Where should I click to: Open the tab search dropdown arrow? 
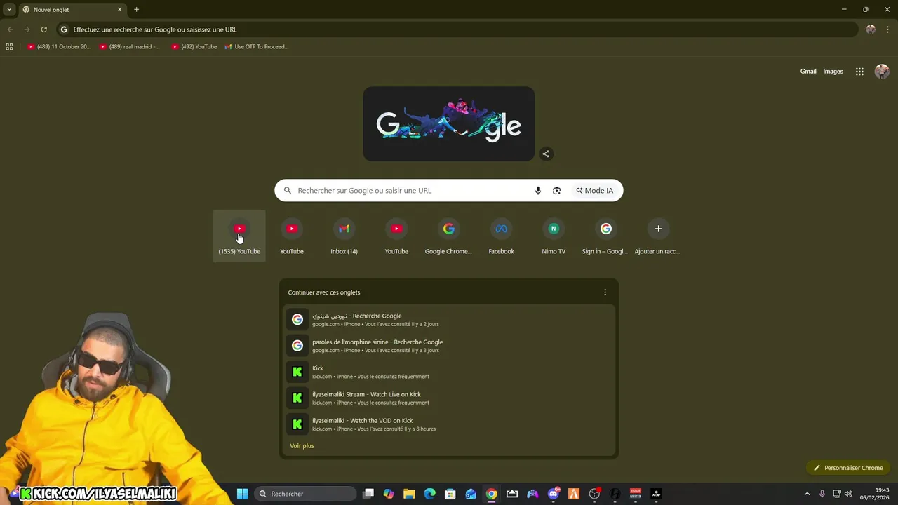[9, 10]
